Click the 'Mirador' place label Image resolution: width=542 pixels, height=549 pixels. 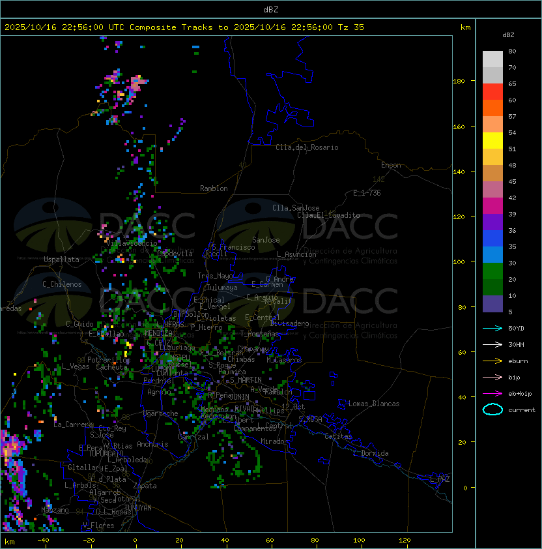coord(274,441)
